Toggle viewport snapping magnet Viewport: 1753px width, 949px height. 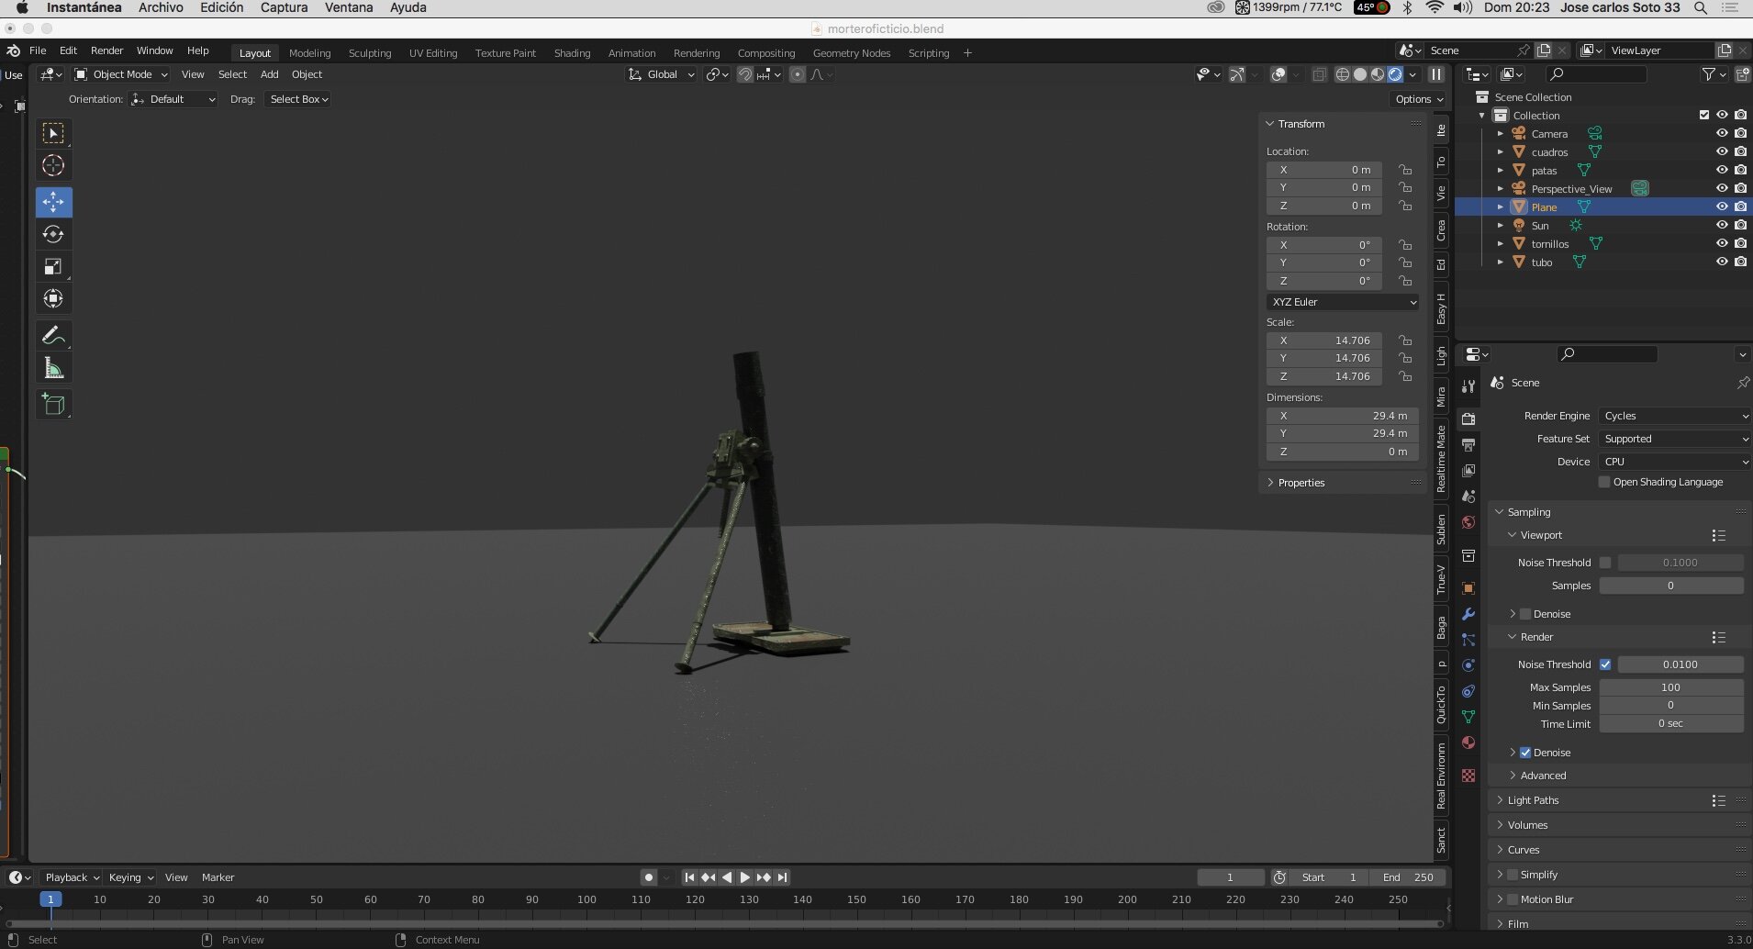click(x=745, y=74)
